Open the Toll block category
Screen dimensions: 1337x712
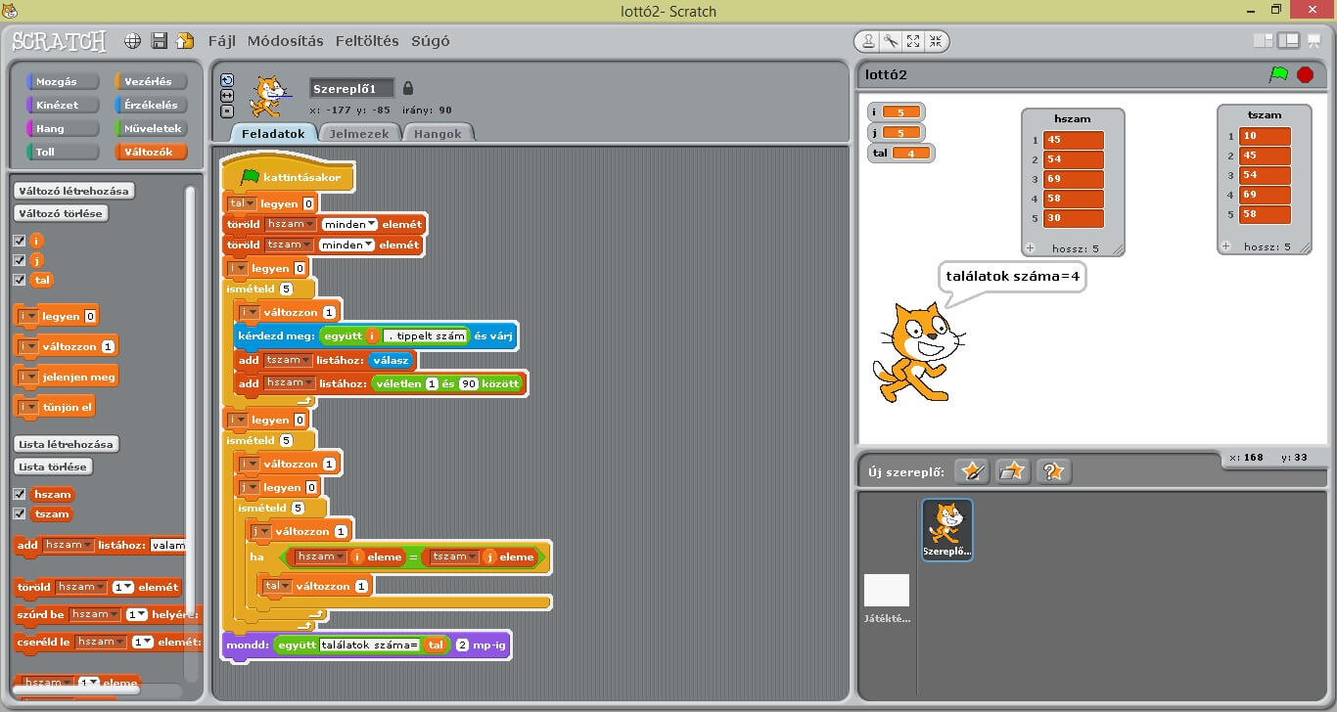coord(64,152)
